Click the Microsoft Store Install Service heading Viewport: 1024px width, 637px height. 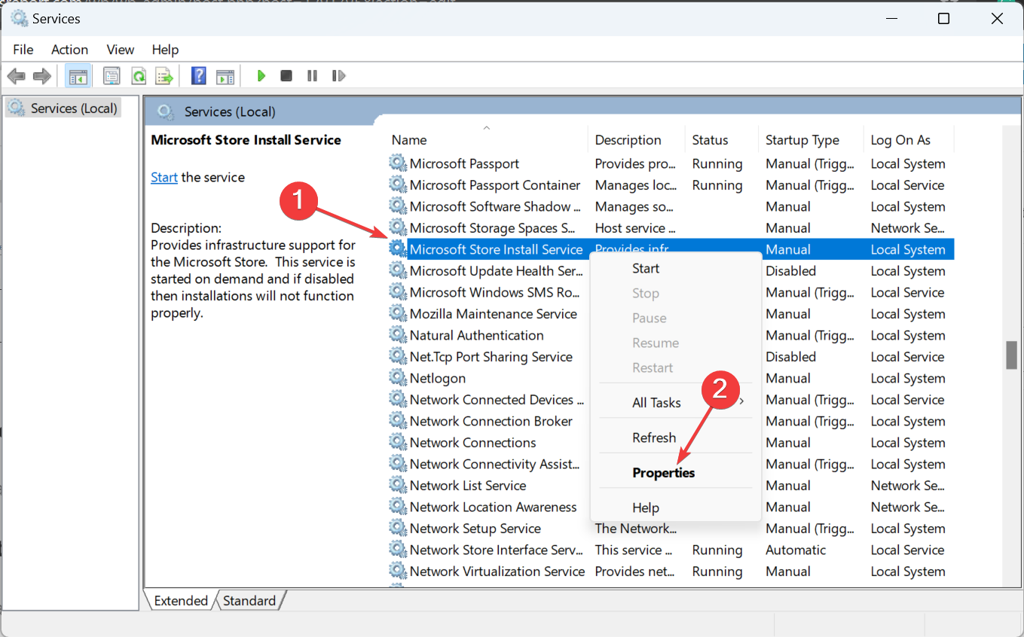(x=246, y=140)
